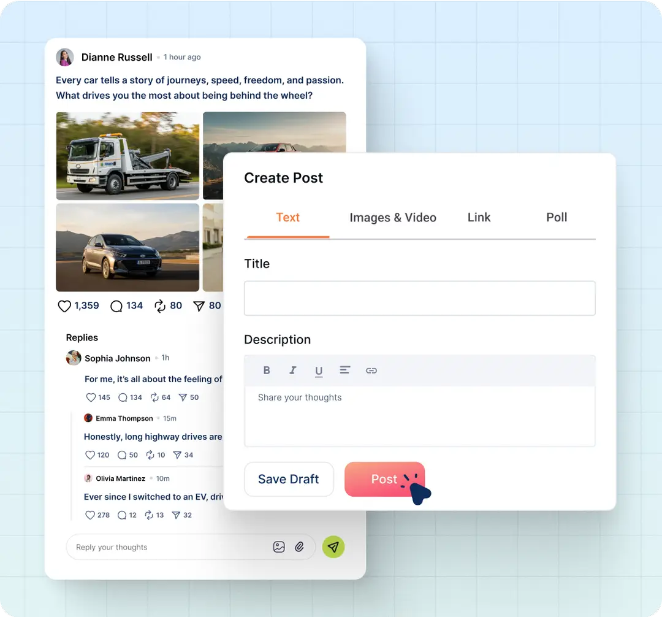662x617 pixels.
Task: Click the Save Draft button
Action: pyautogui.click(x=289, y=479)
